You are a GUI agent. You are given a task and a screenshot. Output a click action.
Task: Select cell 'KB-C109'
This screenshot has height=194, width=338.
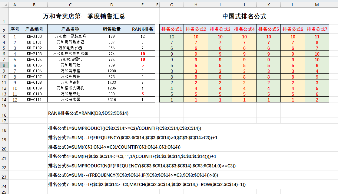click(34, 88)
